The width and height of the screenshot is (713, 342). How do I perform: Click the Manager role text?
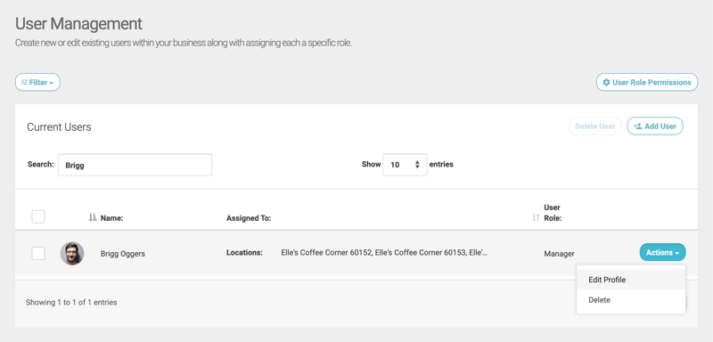click(559, 254)
